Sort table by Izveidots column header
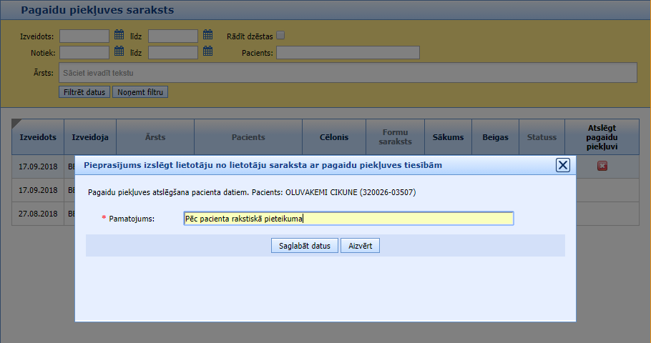The height and width of the screenshot is (343, 651). click(38, 136)
